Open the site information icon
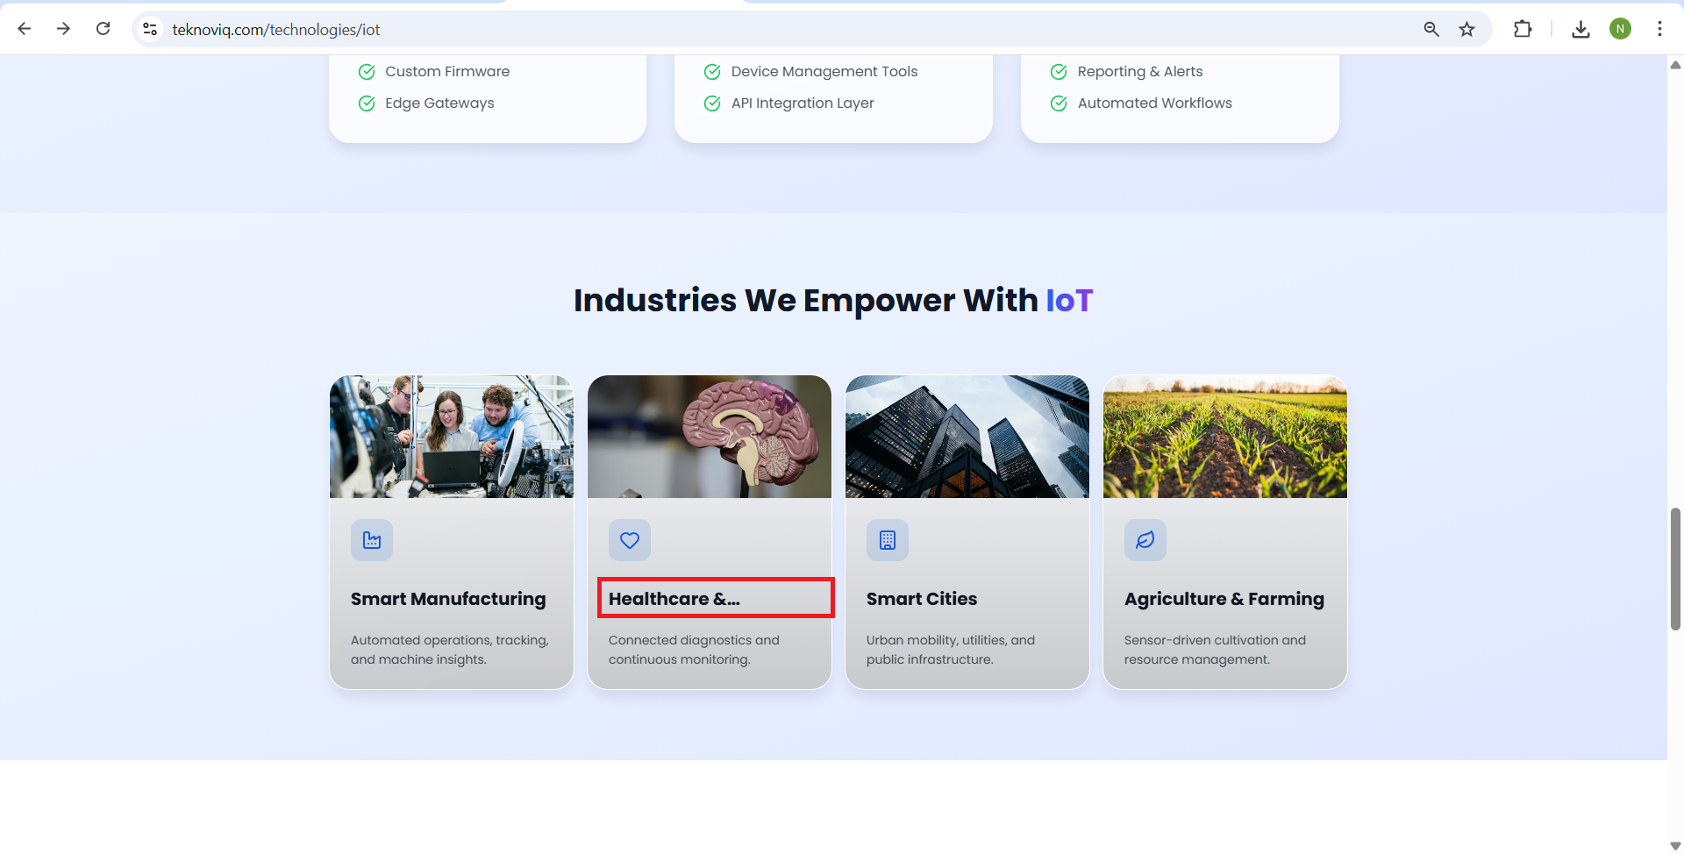This screenshot has height=854, width=1684. pos(150,29)
